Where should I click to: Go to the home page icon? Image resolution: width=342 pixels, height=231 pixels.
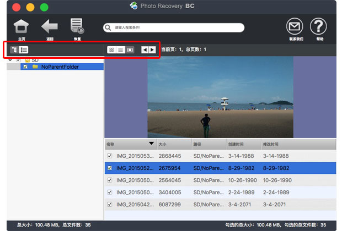click(x=21, y=26)
